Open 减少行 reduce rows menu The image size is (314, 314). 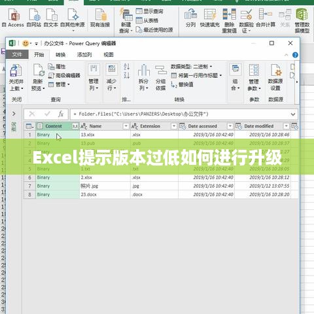[x=111, y=78]
